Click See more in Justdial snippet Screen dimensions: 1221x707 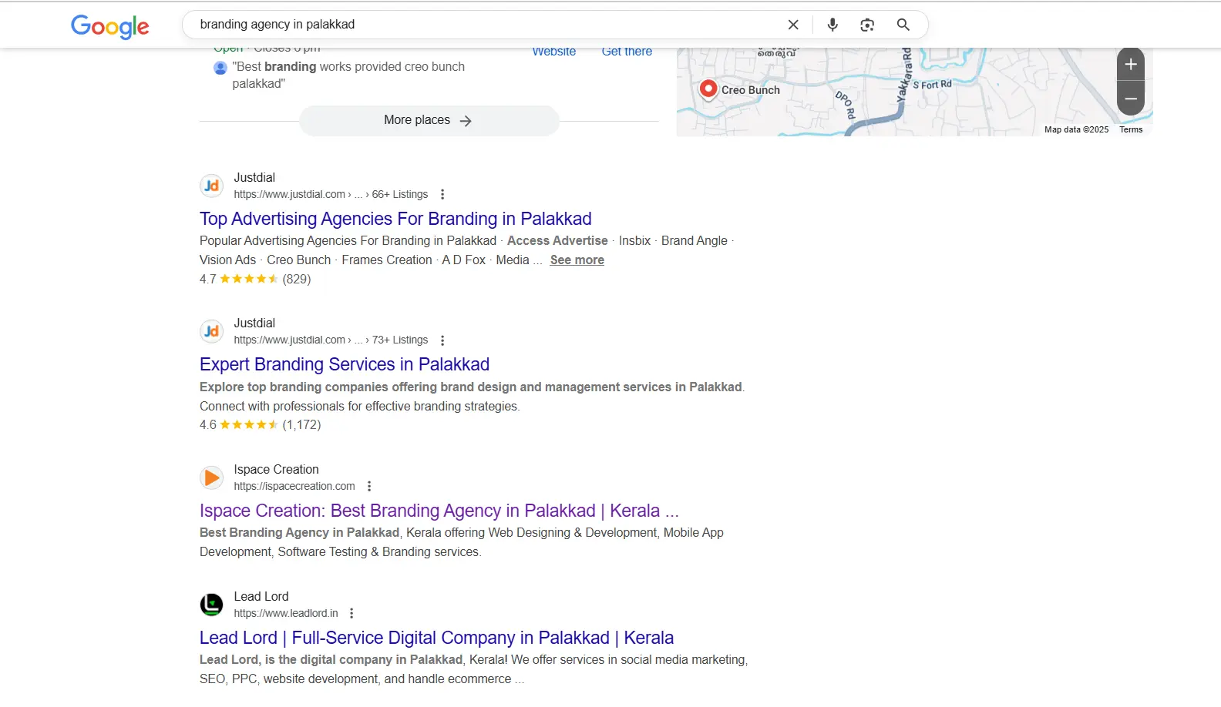click(577, 260)
